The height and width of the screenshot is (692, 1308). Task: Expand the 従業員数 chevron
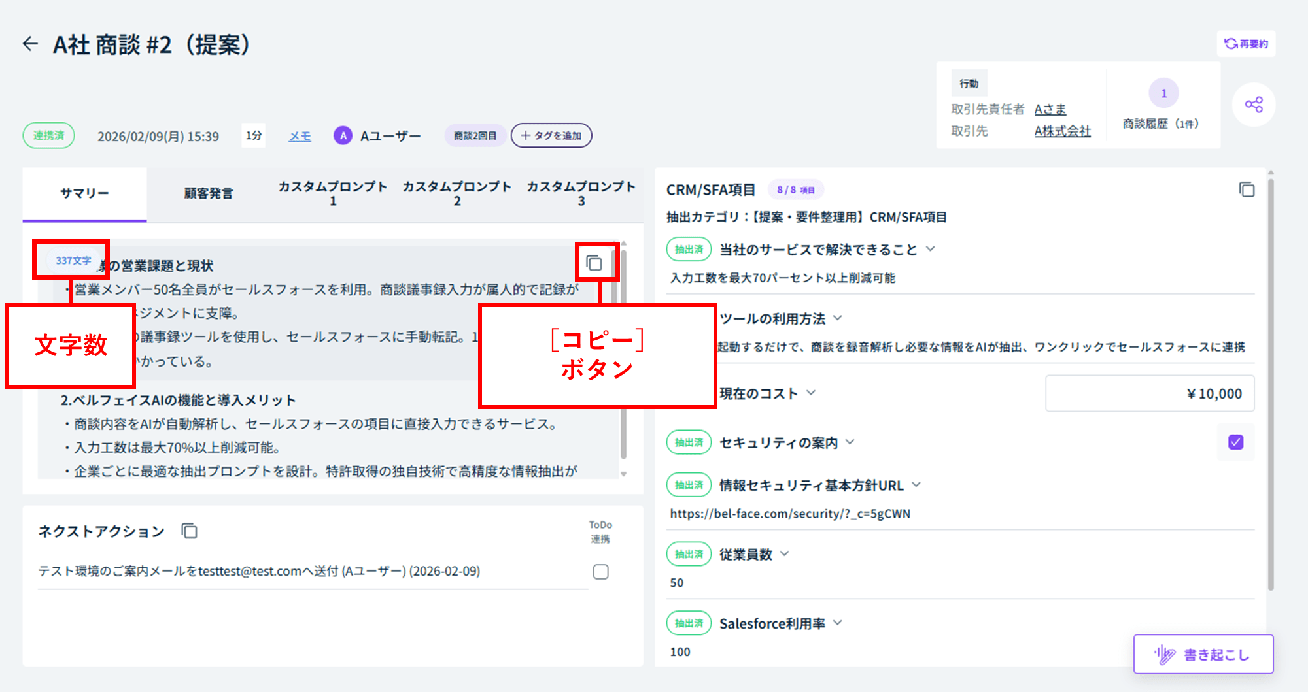tap(785, 553)
